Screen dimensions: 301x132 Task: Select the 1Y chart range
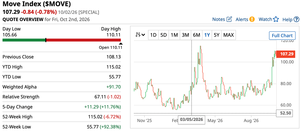point(207,35)
